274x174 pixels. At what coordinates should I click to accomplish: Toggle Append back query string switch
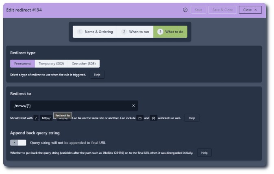point(18,143)
